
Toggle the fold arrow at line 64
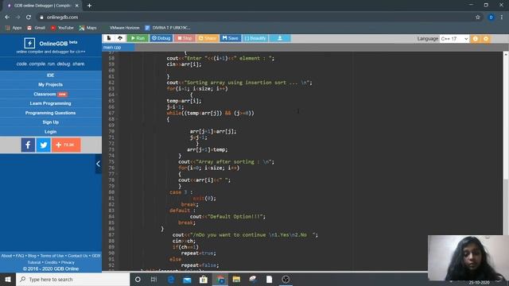(x=117, y=95)
